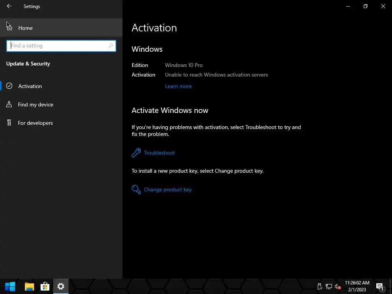The image size is (392, 294).
Task: Click the 'Activate Windows now' heading
Action: [170, 110]
